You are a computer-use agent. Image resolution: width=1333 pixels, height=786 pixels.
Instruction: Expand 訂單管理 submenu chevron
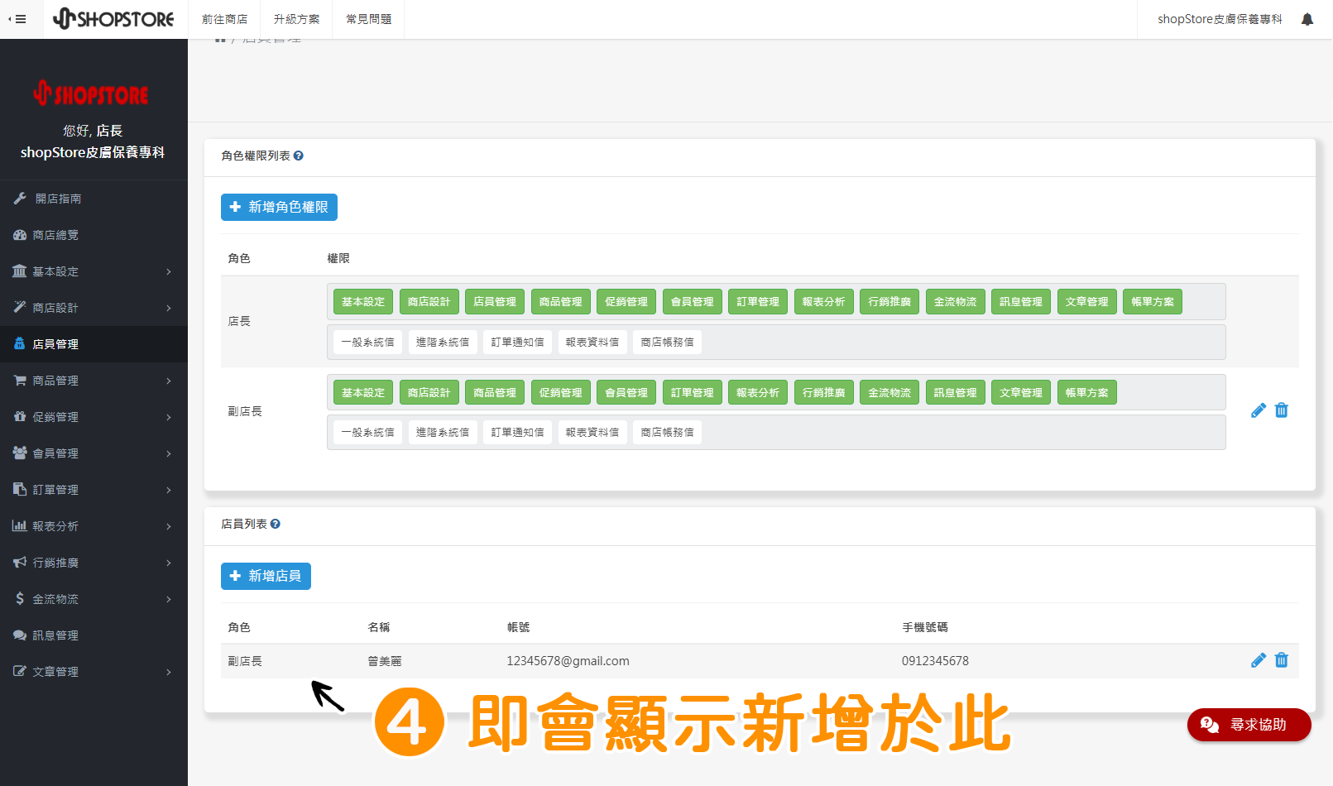point(169,490)
